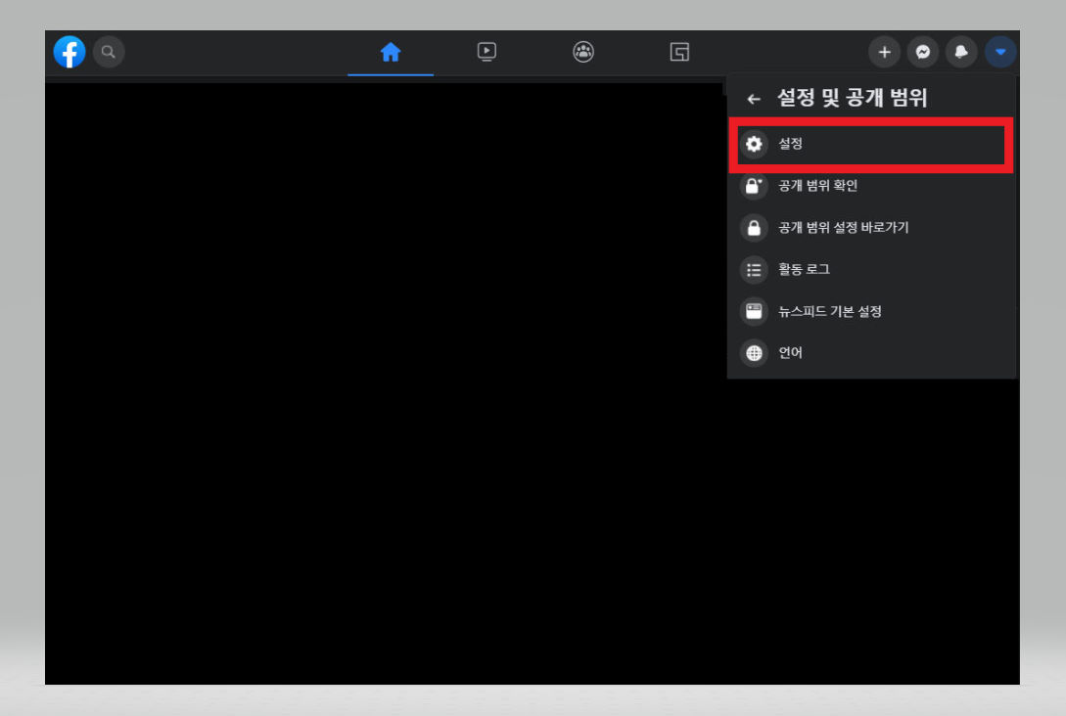Open the Watch video tab
Screen dimensions: 1066x716
[487, 52]
